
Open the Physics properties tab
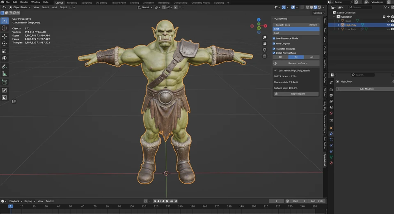point(331,145)
